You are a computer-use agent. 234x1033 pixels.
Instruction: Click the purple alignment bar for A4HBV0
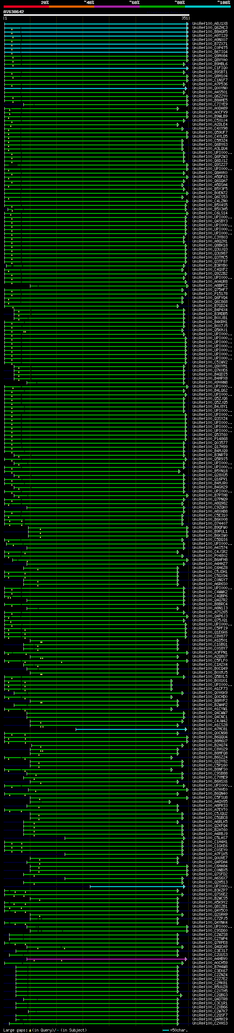click(x=107, y=959)
